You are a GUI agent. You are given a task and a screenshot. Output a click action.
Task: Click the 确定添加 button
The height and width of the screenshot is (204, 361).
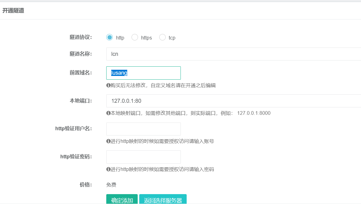122,199
